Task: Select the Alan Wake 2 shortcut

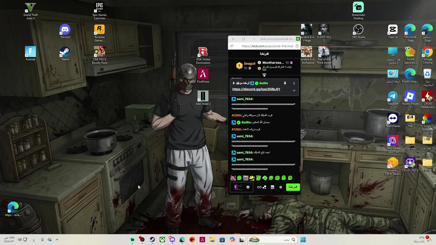Action: coord(203,98)
